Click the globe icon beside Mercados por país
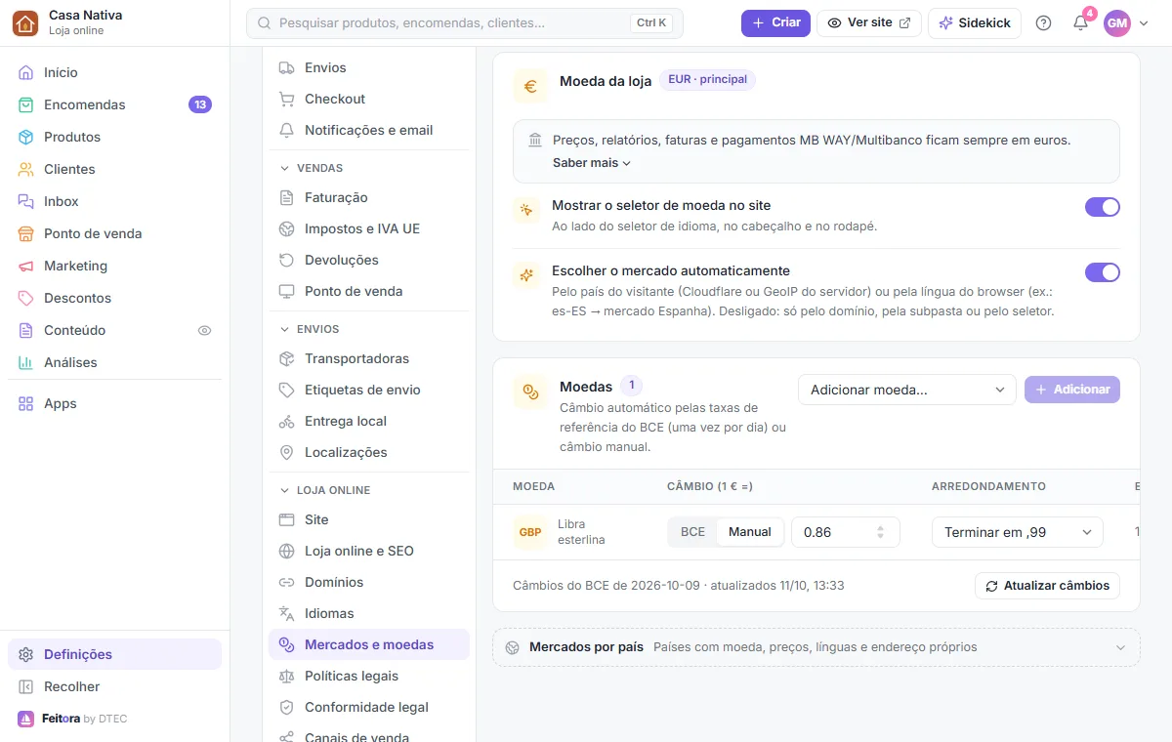 tap(513, 647)
